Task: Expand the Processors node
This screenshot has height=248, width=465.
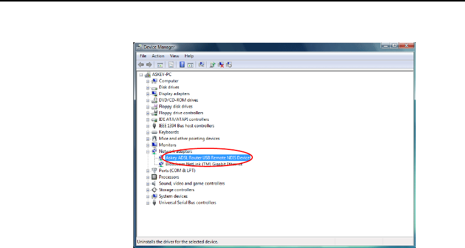Action: pyautogui.click(x=148, y=177)
